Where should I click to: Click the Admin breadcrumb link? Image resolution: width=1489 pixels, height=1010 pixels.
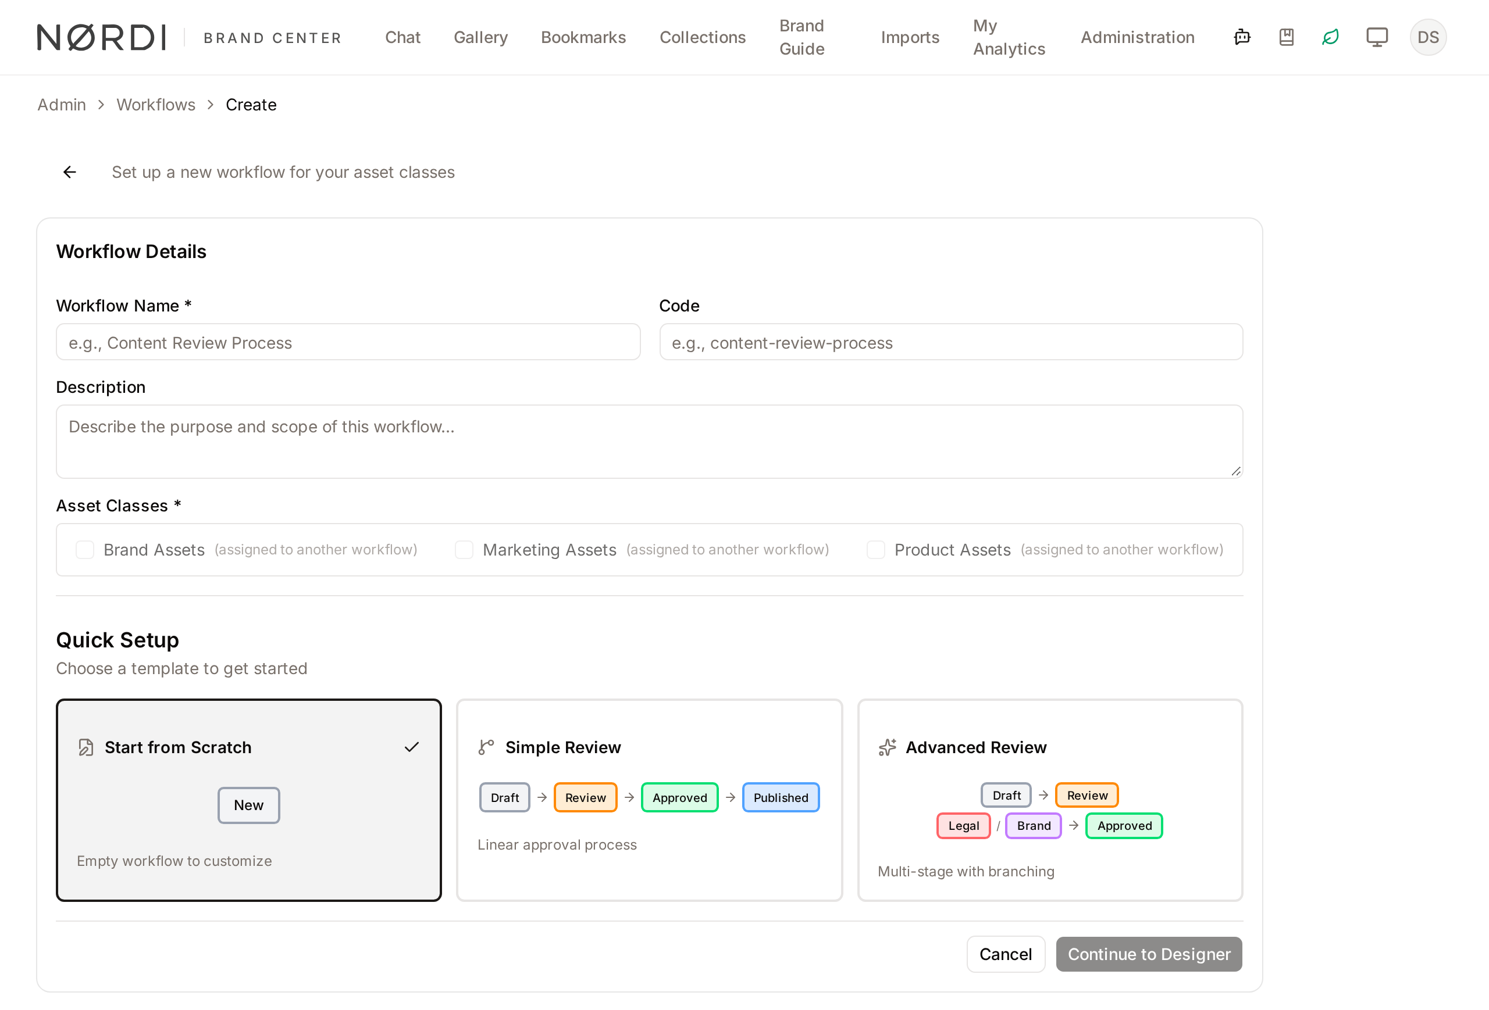point(62,105)
